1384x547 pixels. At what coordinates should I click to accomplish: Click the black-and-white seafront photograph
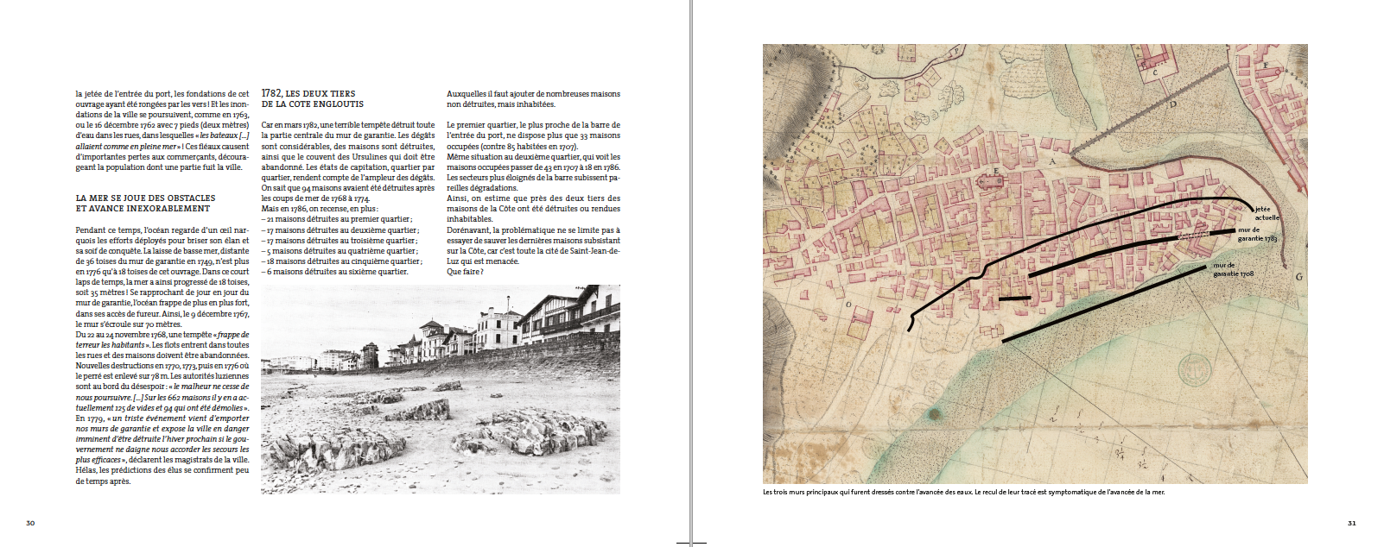point(441,389)
